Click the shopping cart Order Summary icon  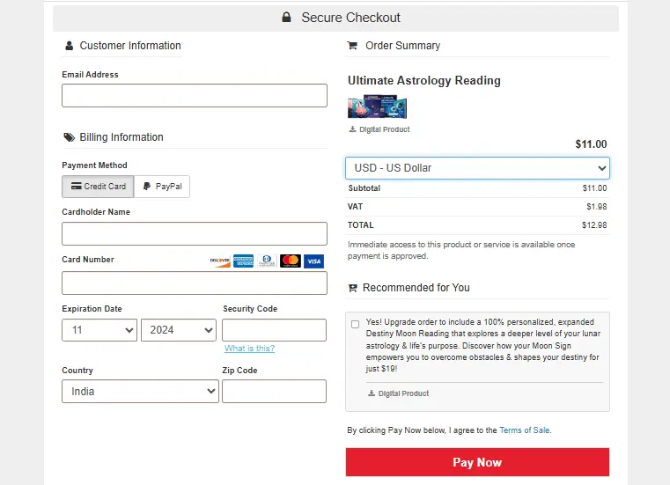(x=353, y=46)
